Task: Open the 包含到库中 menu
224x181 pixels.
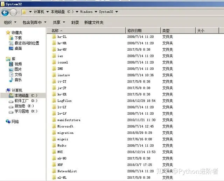Action: point(34,22)
